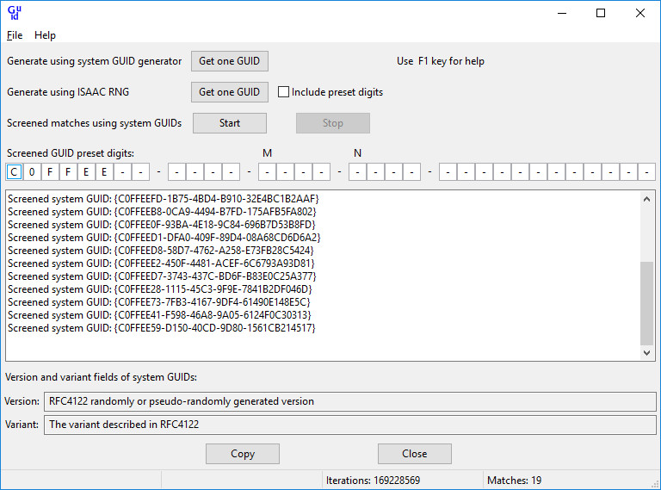Select GUID line C0FFEE41-F598-46A8-9A05-6124F0C30313
This screenshot has height=490, width=661.
[159, 315]
